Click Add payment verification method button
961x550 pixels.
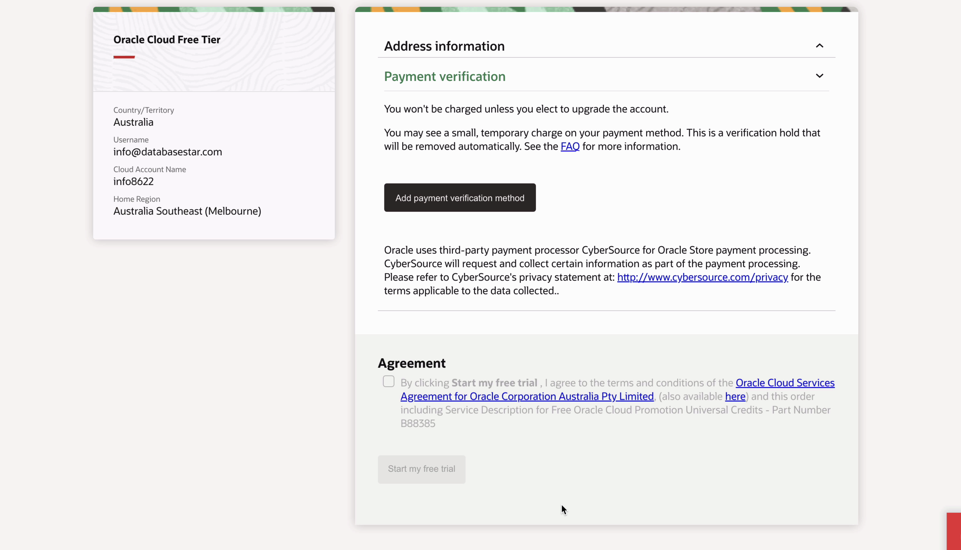point(459,197)
